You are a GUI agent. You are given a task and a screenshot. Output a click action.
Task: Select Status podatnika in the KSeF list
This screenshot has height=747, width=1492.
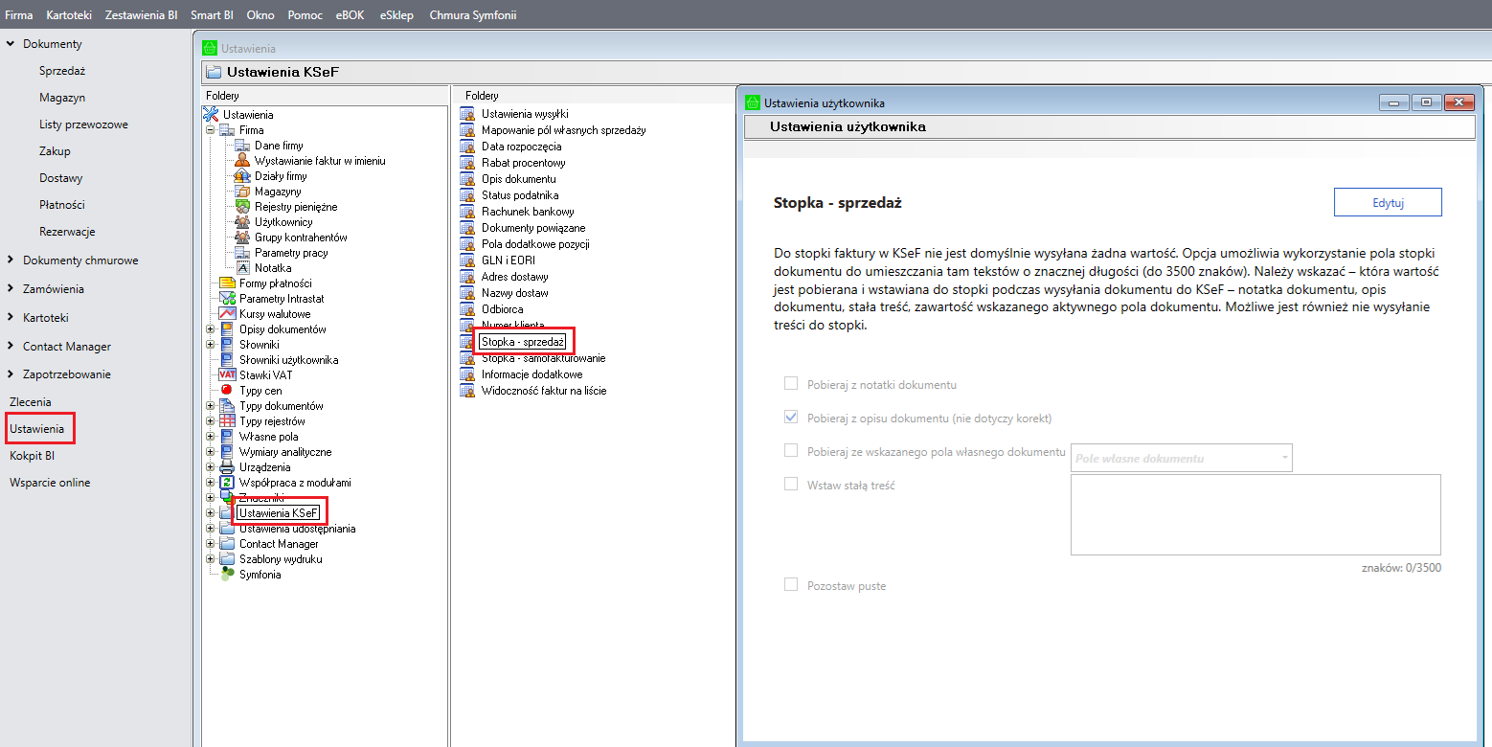click(520, 195)
